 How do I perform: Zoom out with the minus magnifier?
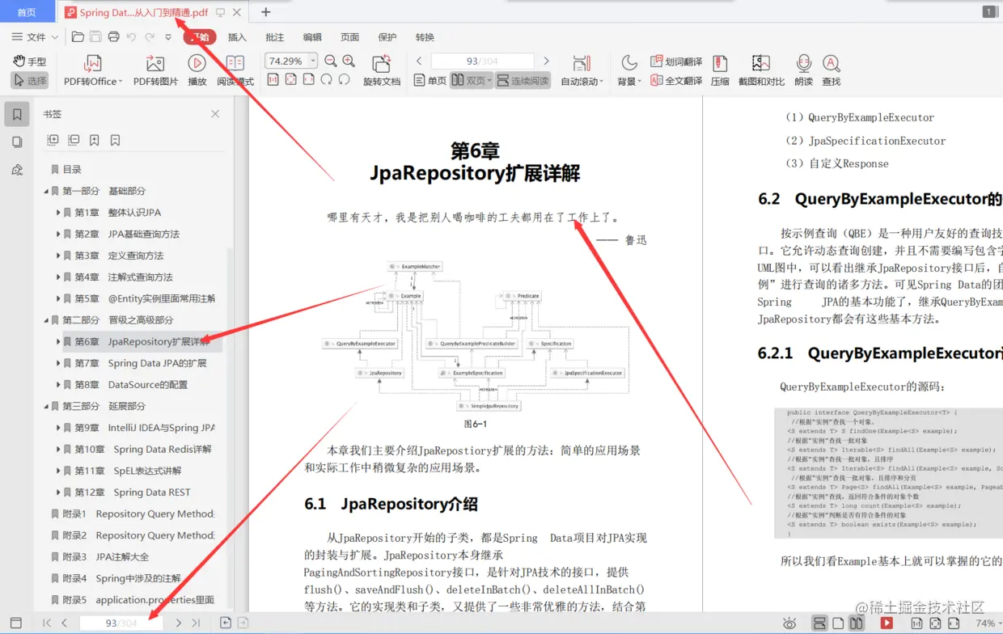pyautogui.click(x=331, y=61)
